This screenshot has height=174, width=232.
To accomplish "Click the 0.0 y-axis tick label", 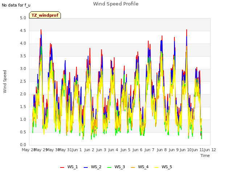I will point(23,145).
